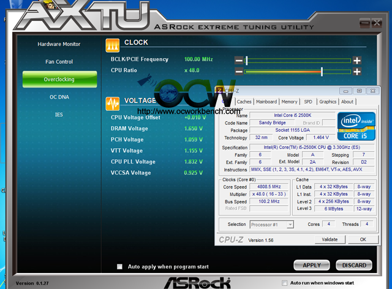Click the x 48.0 CPU Ratio value

192,70
